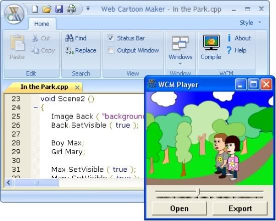Select the In the Park.cpp document tab
Image resolution: width=276 pixels, height=221 pixels.
[44, 87]
